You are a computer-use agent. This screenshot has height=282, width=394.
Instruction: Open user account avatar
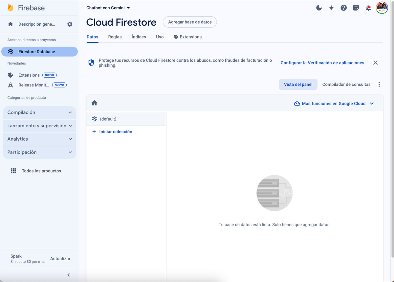[x=382, y=8]
